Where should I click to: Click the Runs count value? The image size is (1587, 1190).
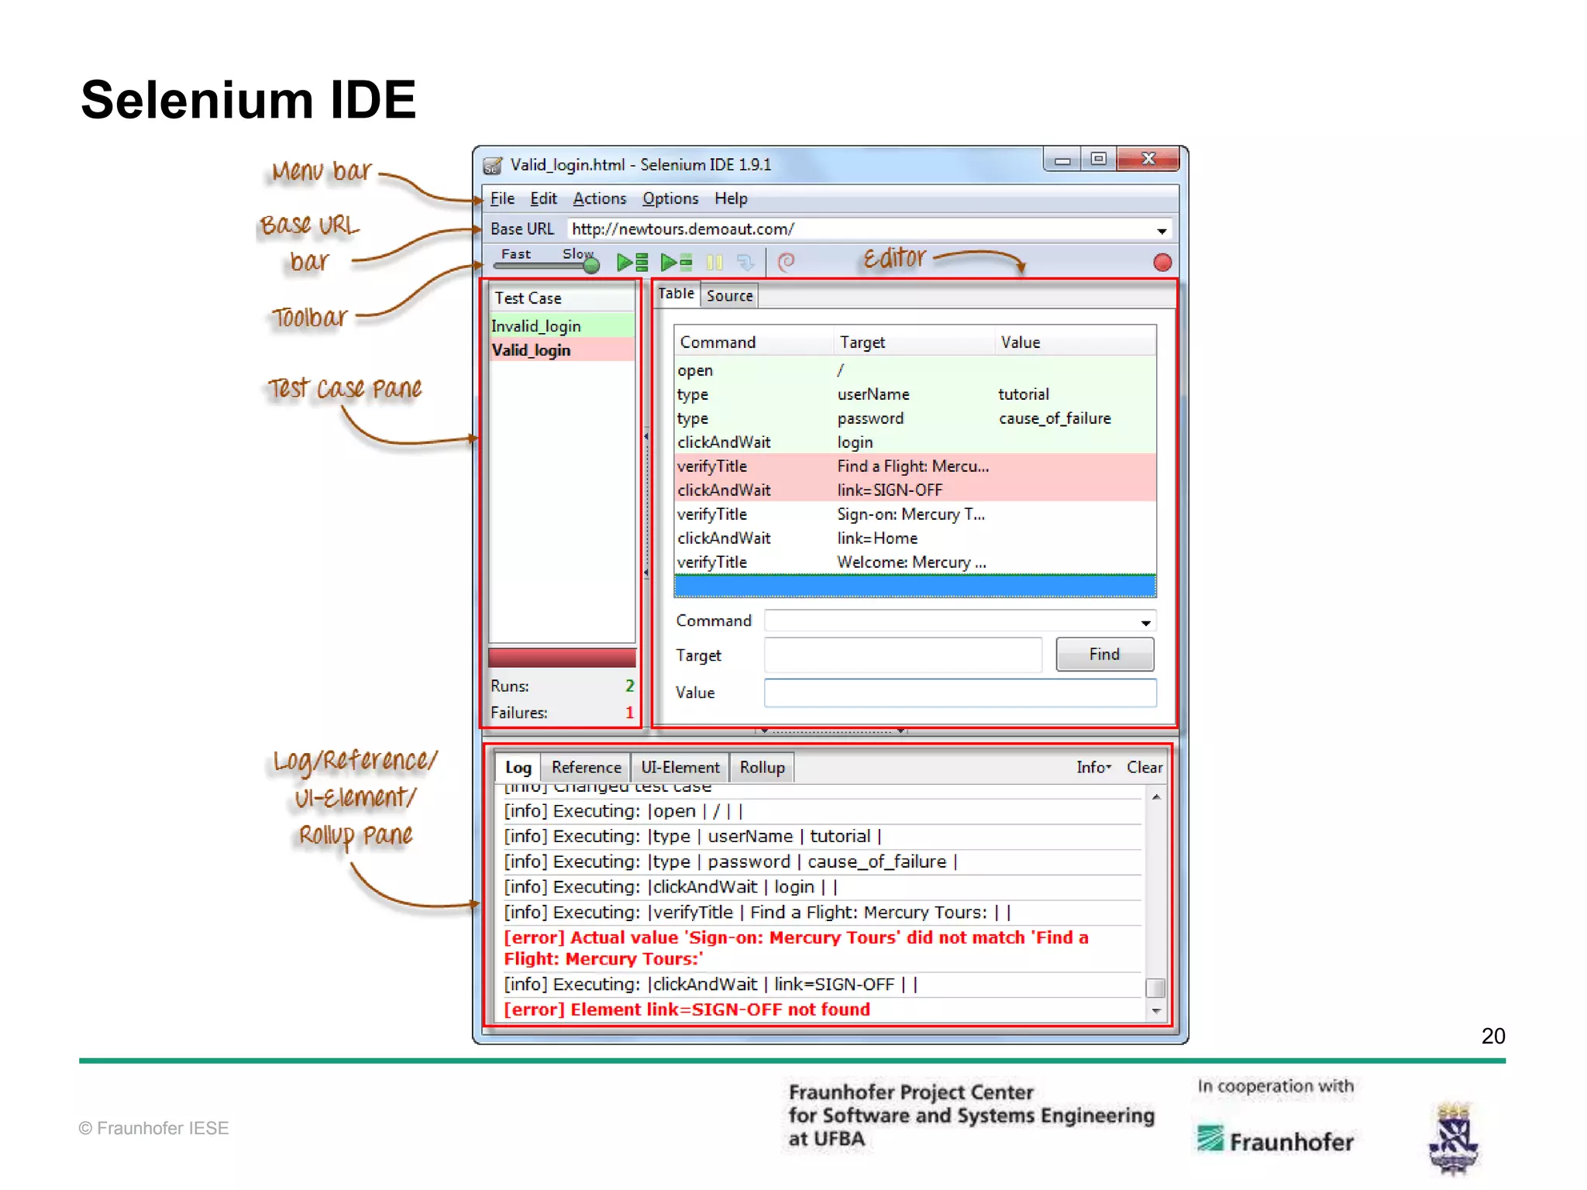629,686
